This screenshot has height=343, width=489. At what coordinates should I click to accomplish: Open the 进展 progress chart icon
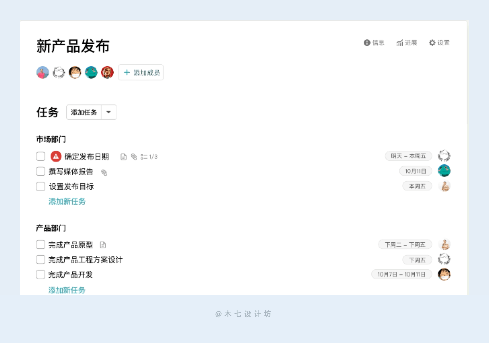point(399,43)
